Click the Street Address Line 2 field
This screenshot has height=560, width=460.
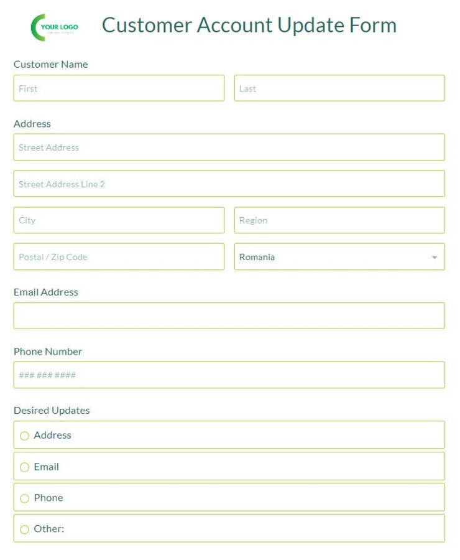229,183
